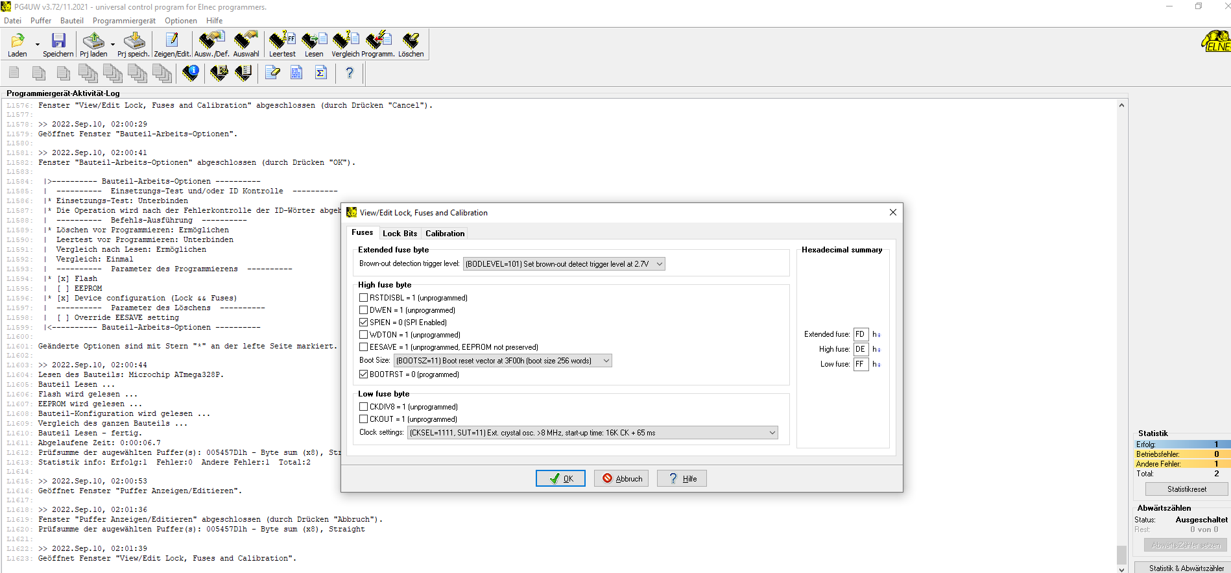Click the blue Erfolg statistic row
The height and width of the screenshot is (573, 1231).
pyautogui.click(x=1182, y=445)
